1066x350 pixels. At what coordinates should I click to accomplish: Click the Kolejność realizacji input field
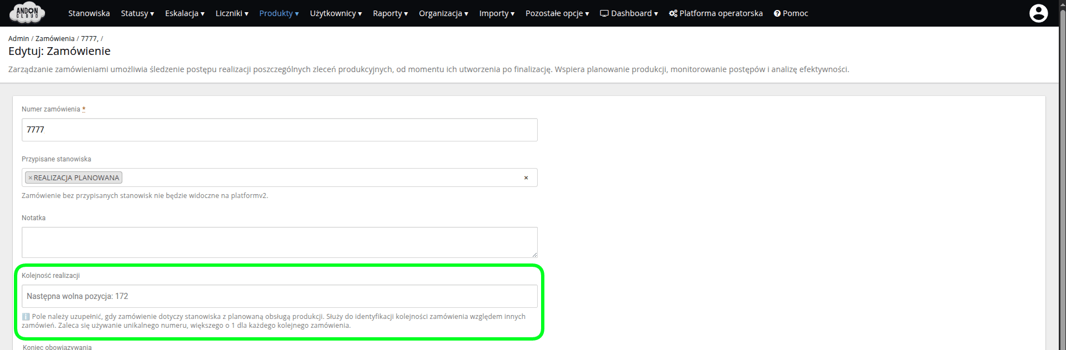click(279, 296)
